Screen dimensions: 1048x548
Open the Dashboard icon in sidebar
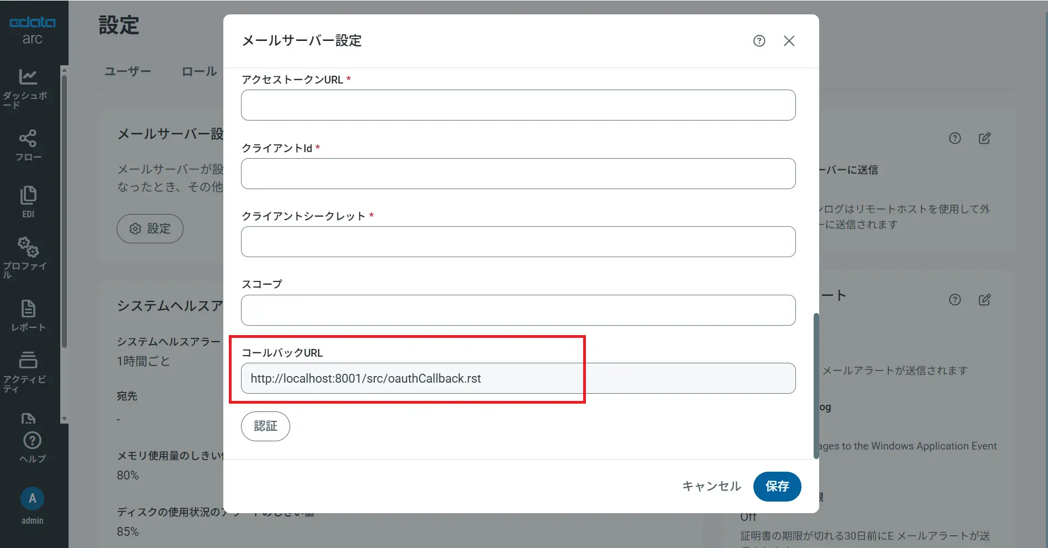(28, 77)
